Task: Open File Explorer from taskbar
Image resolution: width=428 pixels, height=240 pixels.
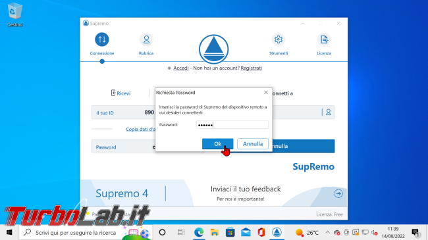Action: point(215,232)
